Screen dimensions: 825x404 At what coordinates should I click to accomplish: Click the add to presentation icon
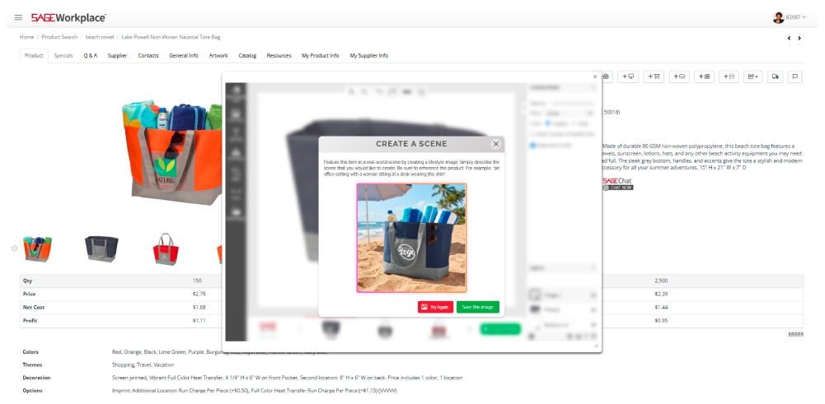[629, 77]
